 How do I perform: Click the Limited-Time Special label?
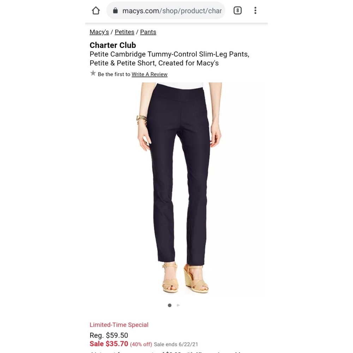pyautogui.click(x=119, y=325)
